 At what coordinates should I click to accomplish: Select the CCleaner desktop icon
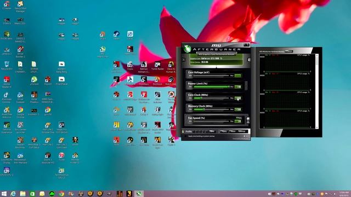[7, 5]
